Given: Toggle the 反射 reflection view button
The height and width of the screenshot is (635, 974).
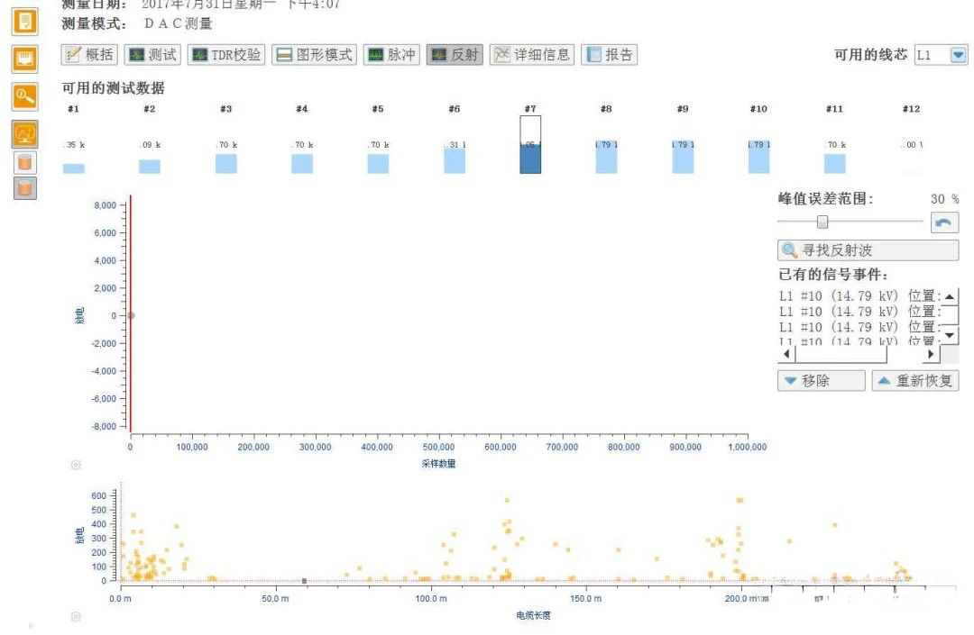Looking at the screenshot, I should [x=455, y=55].
